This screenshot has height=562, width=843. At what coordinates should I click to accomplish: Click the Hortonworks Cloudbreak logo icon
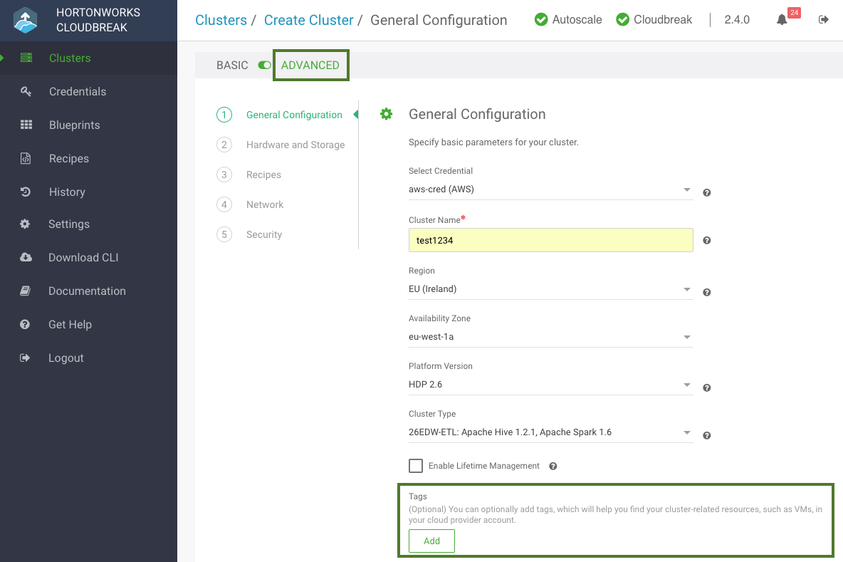click(25, 21)
